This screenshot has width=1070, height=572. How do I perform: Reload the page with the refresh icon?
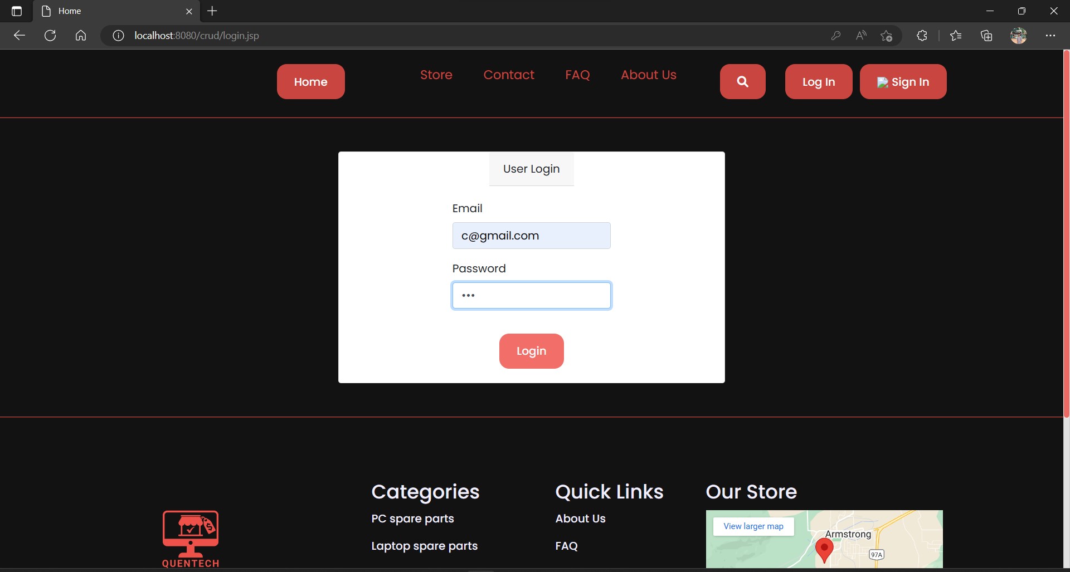point(50,35)
